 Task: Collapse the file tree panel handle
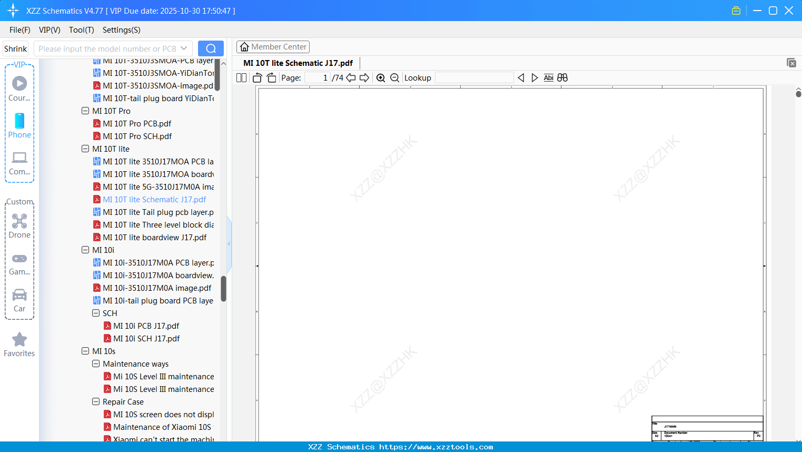click(229, 243)
